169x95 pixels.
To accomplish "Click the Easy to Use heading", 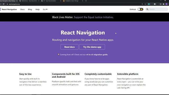I will pyautogui.click(x=25, y=74).
